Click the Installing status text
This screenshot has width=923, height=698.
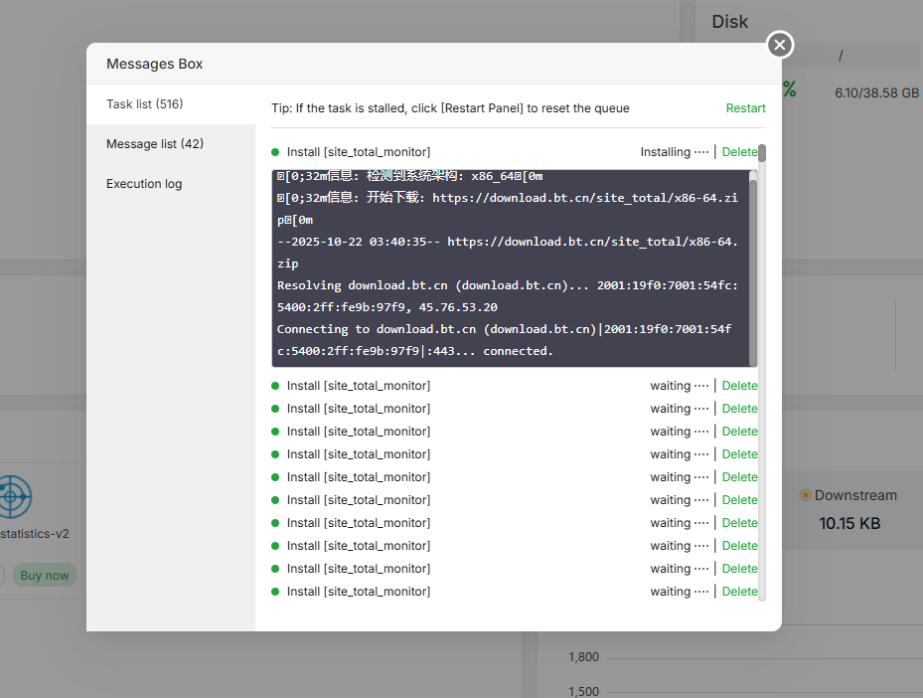[674, 152]
